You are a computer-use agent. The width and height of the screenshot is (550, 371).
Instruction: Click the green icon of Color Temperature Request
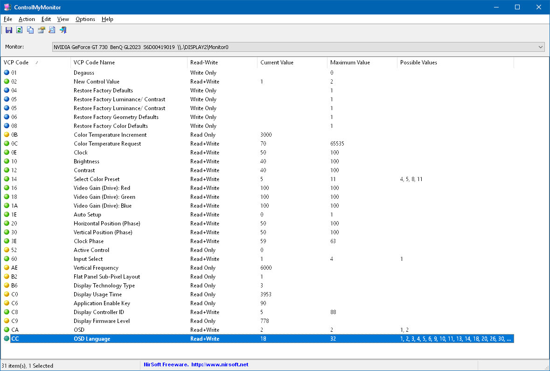point(7,144)
